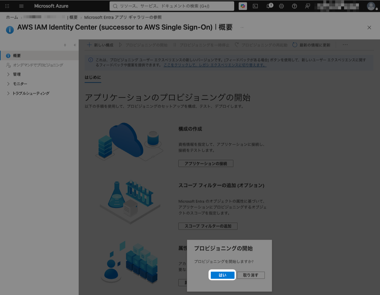Open the toolbar overflow ellipsis menu
380x295 pixels.
pyautogui.click(x=345, y=45)
